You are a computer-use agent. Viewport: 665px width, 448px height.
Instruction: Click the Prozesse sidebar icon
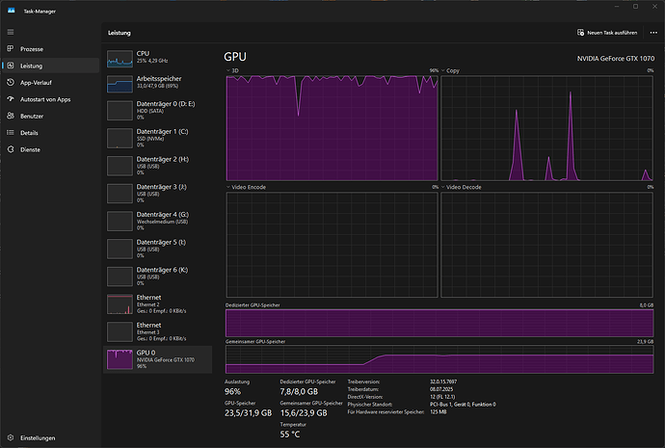click(11, 49)
